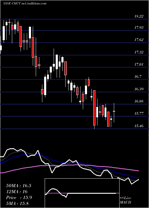Image resolution: width=149 pixels, height=208 pixels.
Task: Click the 17.62 price axis label
Action: pyautogui.click(x=139, y=40)
